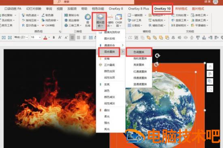223x148 pixels.
Task: Select the 取色器 color picker tool
Action: click(48, 15)
